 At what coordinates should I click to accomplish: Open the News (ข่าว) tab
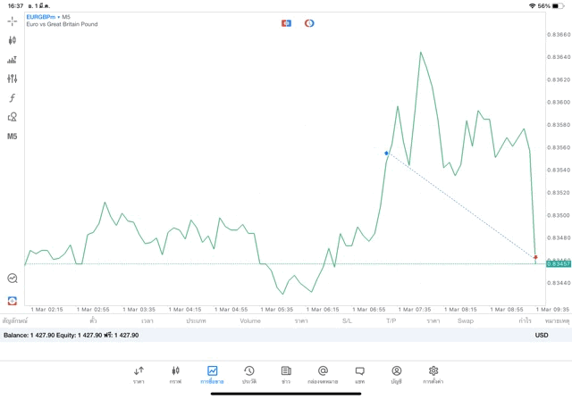(286, 375)
